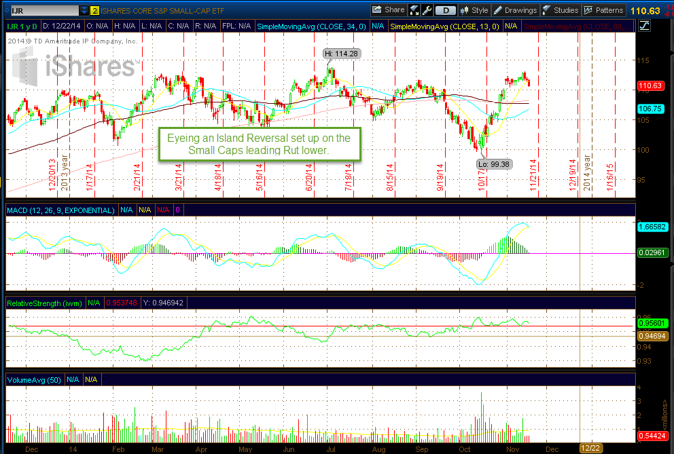Image resolution: width=674 pixels, height=454 pixels.
Task: Click the RelativeStrength (iwm) study label
Action: coord(44,303)
